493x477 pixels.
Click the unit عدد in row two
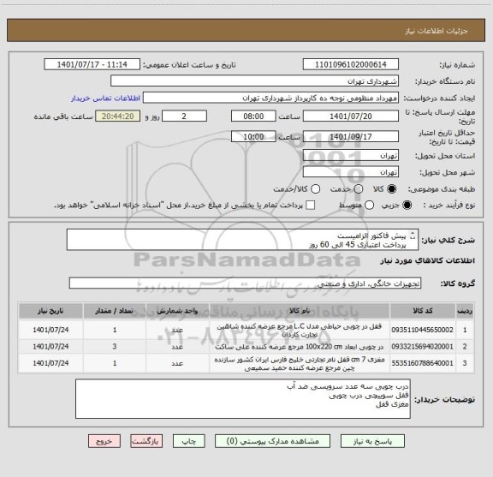coord(177,347)
